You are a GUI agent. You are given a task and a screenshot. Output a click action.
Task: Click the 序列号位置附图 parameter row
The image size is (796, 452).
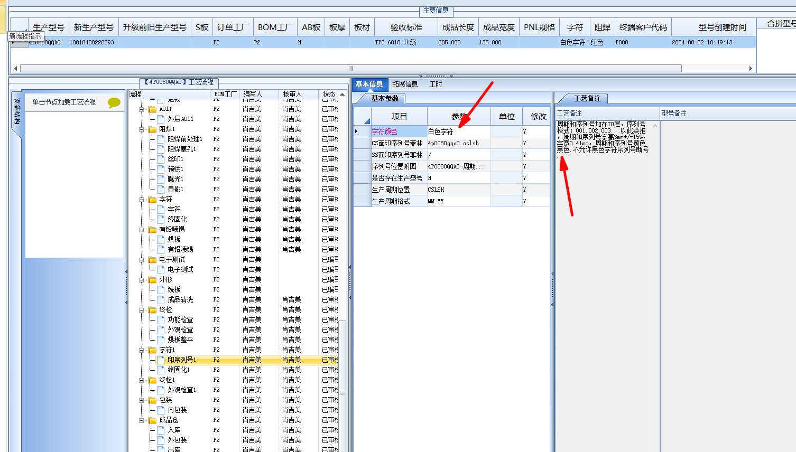coord(452,166)
